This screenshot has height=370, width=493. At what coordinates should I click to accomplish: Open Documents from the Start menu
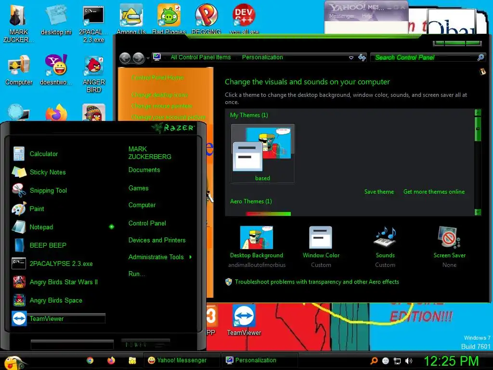[x=144, y=170]
